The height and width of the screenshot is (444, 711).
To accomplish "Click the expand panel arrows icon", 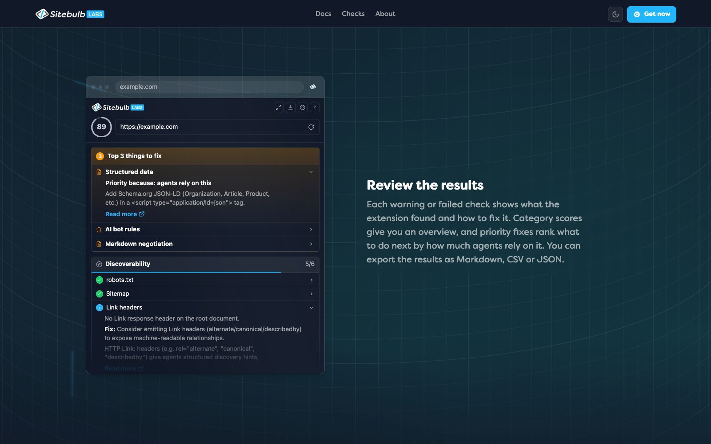I will tap(279, 107).
